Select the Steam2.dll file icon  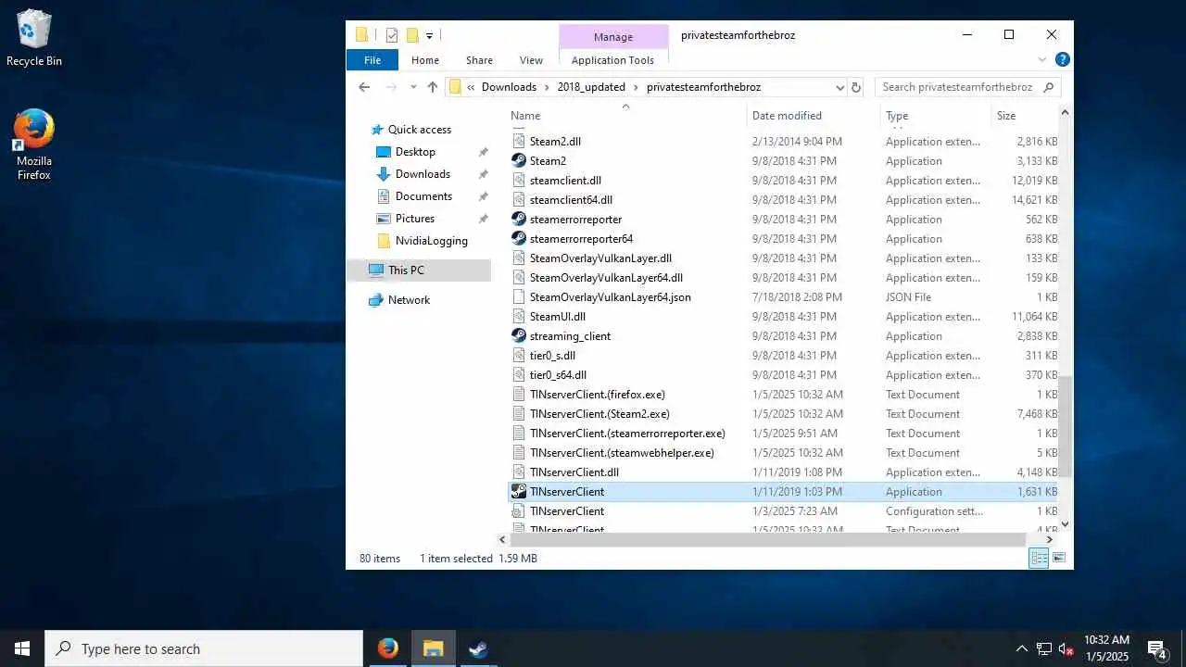tap(519, 142)
